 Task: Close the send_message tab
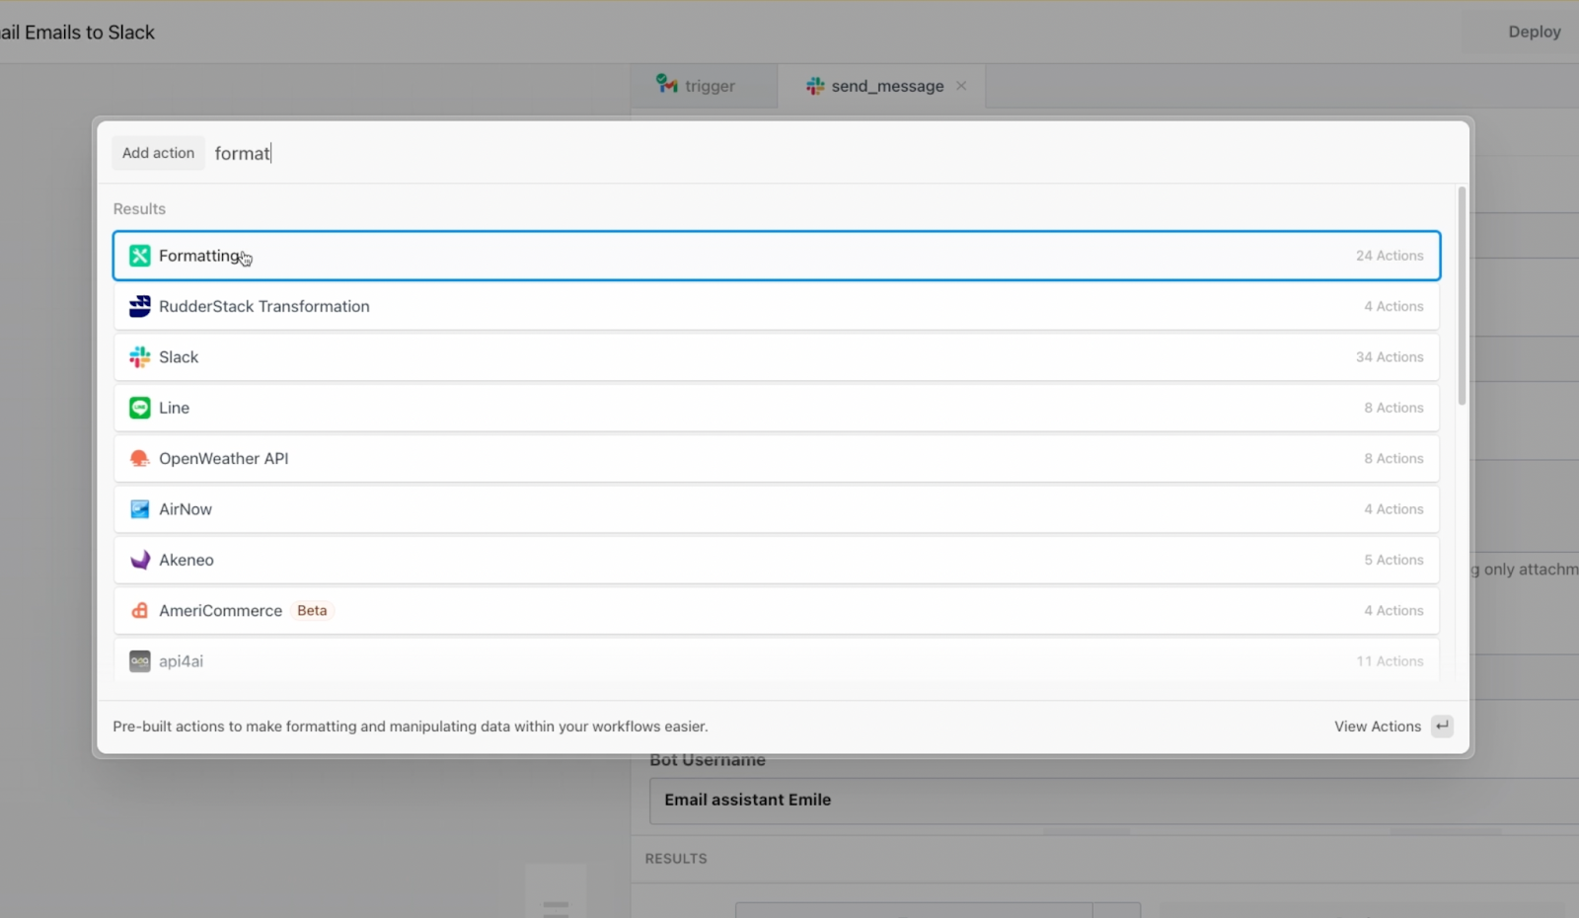click(x=961, y=86)
